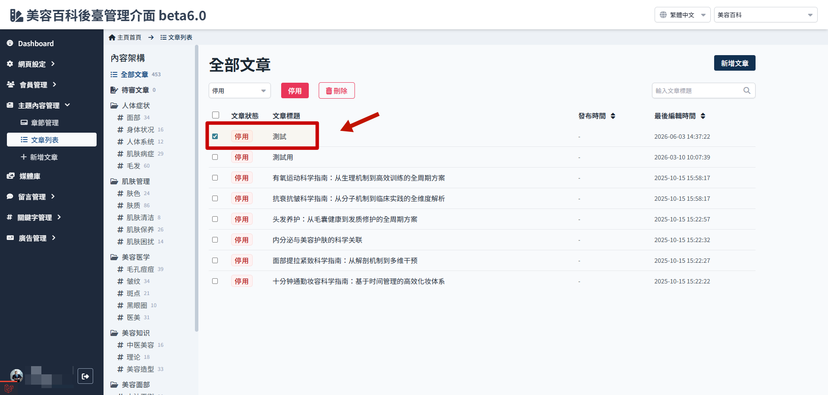Viewport: 828px width, 395px height.
Task: Check the 头发养护 article checkbox
Action: point(215,219)
